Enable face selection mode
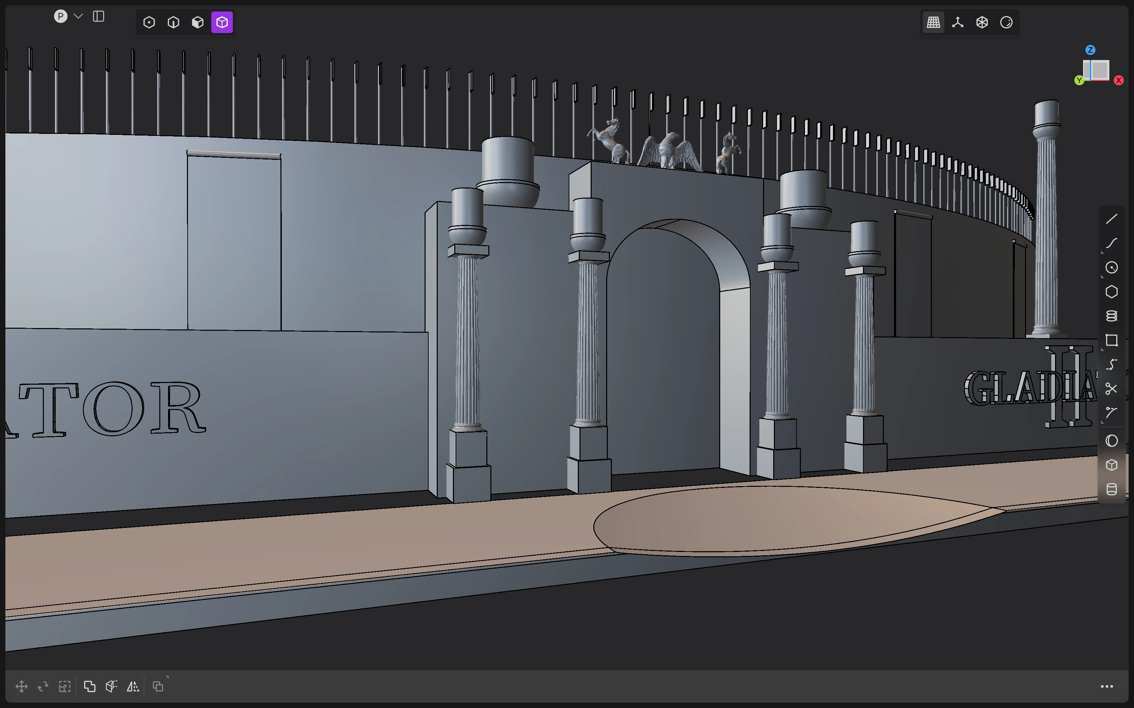Screen dimensions: 1134x708 (x=198, y=23)
